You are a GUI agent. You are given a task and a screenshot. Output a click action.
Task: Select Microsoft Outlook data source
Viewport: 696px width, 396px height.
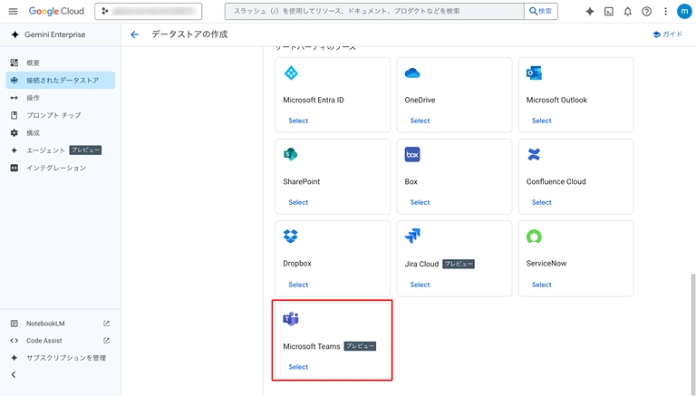542,121
